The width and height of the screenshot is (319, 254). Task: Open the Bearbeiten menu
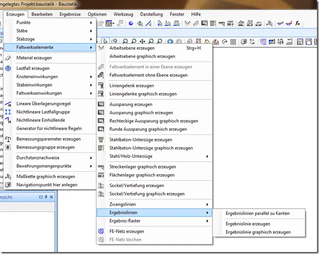[x=42, y=14]
